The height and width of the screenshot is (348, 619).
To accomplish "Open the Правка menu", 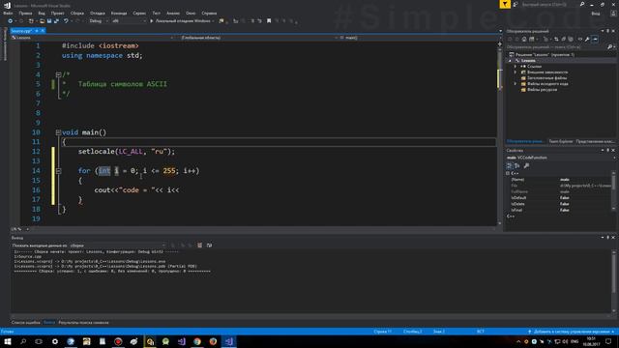I will [25, 13].
